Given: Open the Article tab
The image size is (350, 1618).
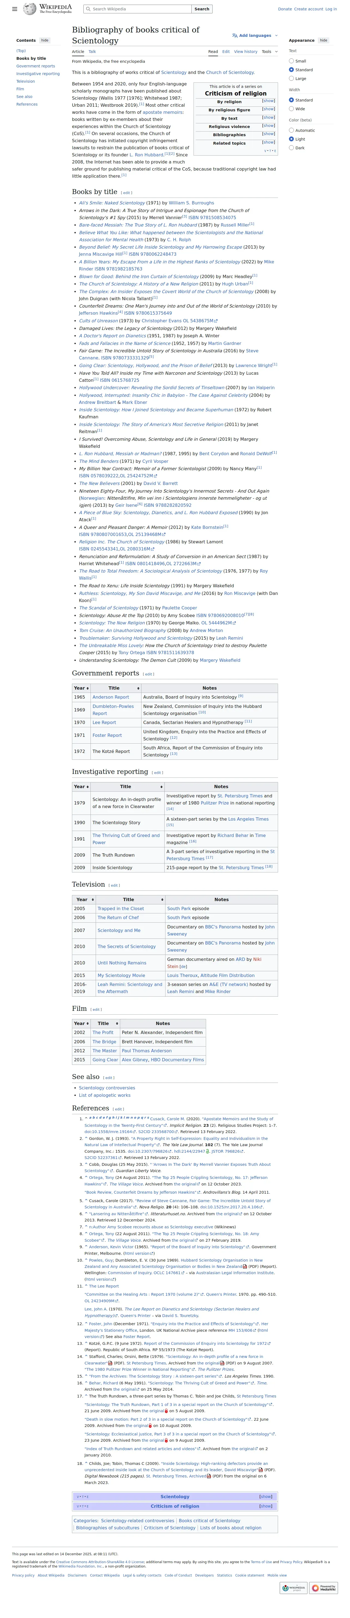Looking at the screenshot, I should tap(78, 52).
